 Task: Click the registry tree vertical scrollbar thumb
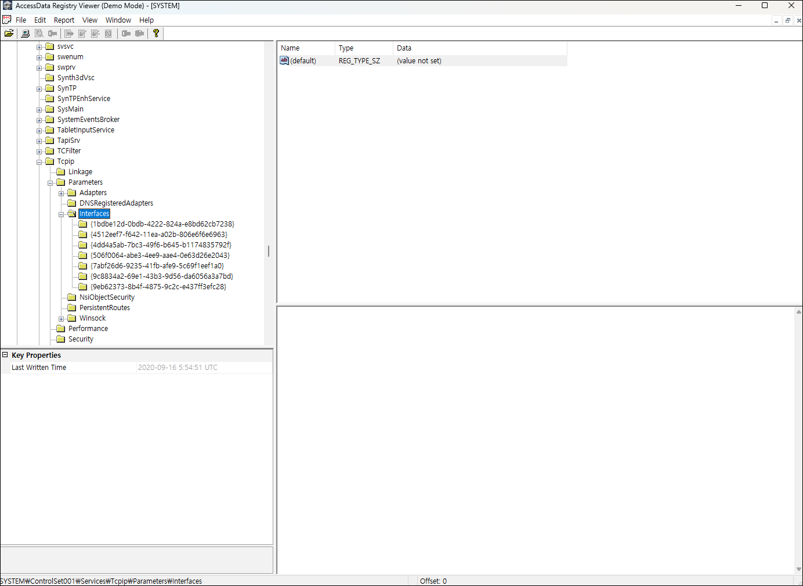(x=269, y=251)
